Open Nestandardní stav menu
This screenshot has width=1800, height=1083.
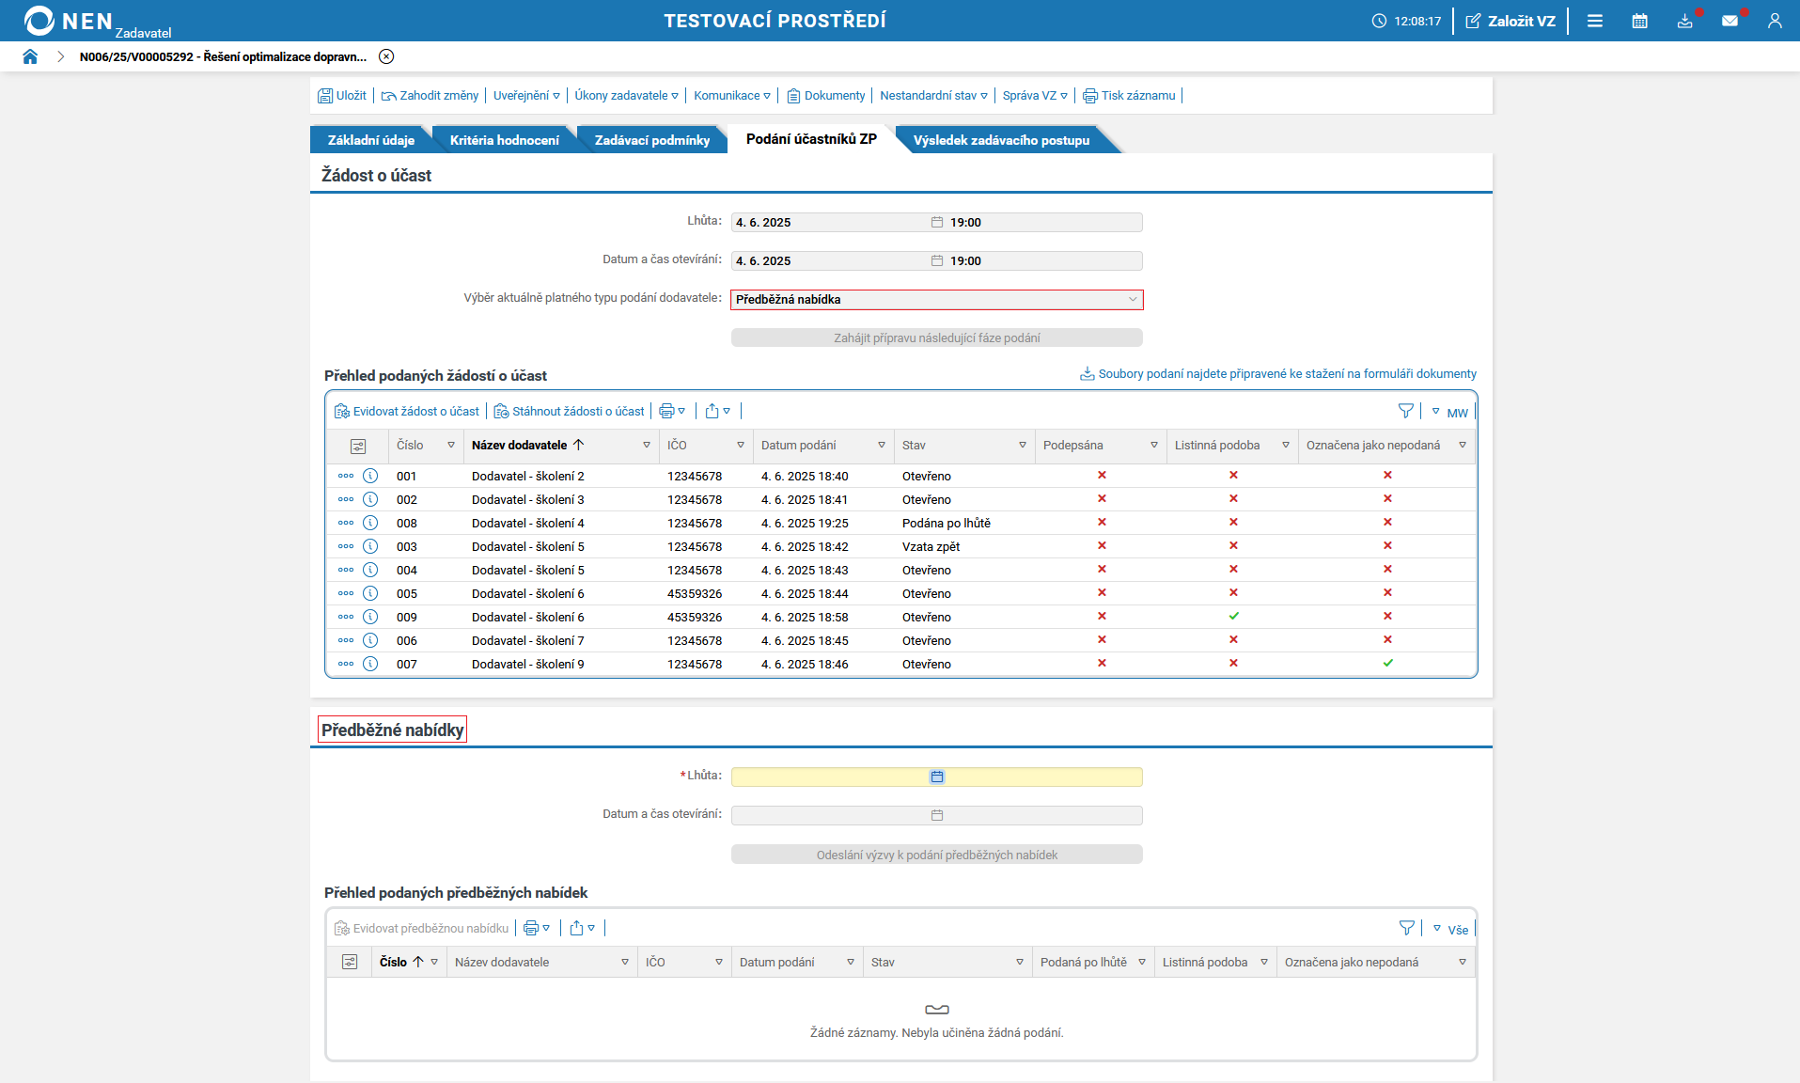[x=933, y=96]
